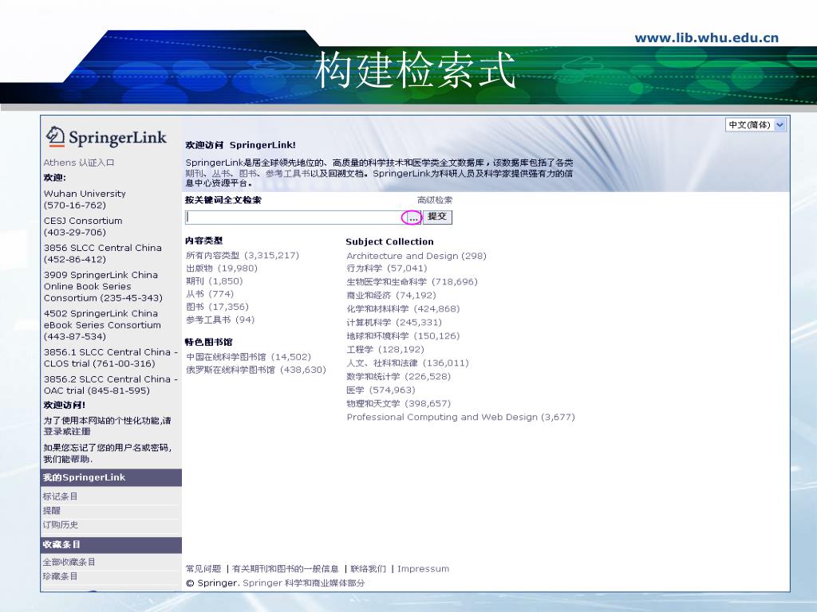This screenshot has height=612, width=817.
Task: Select 我的SpringerLink sidebar header
Action: (111, 477)
